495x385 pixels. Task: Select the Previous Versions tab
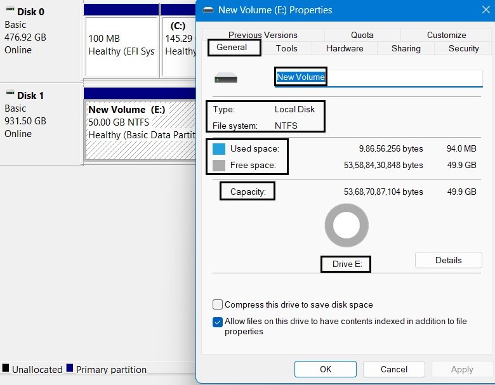[263, 35]
